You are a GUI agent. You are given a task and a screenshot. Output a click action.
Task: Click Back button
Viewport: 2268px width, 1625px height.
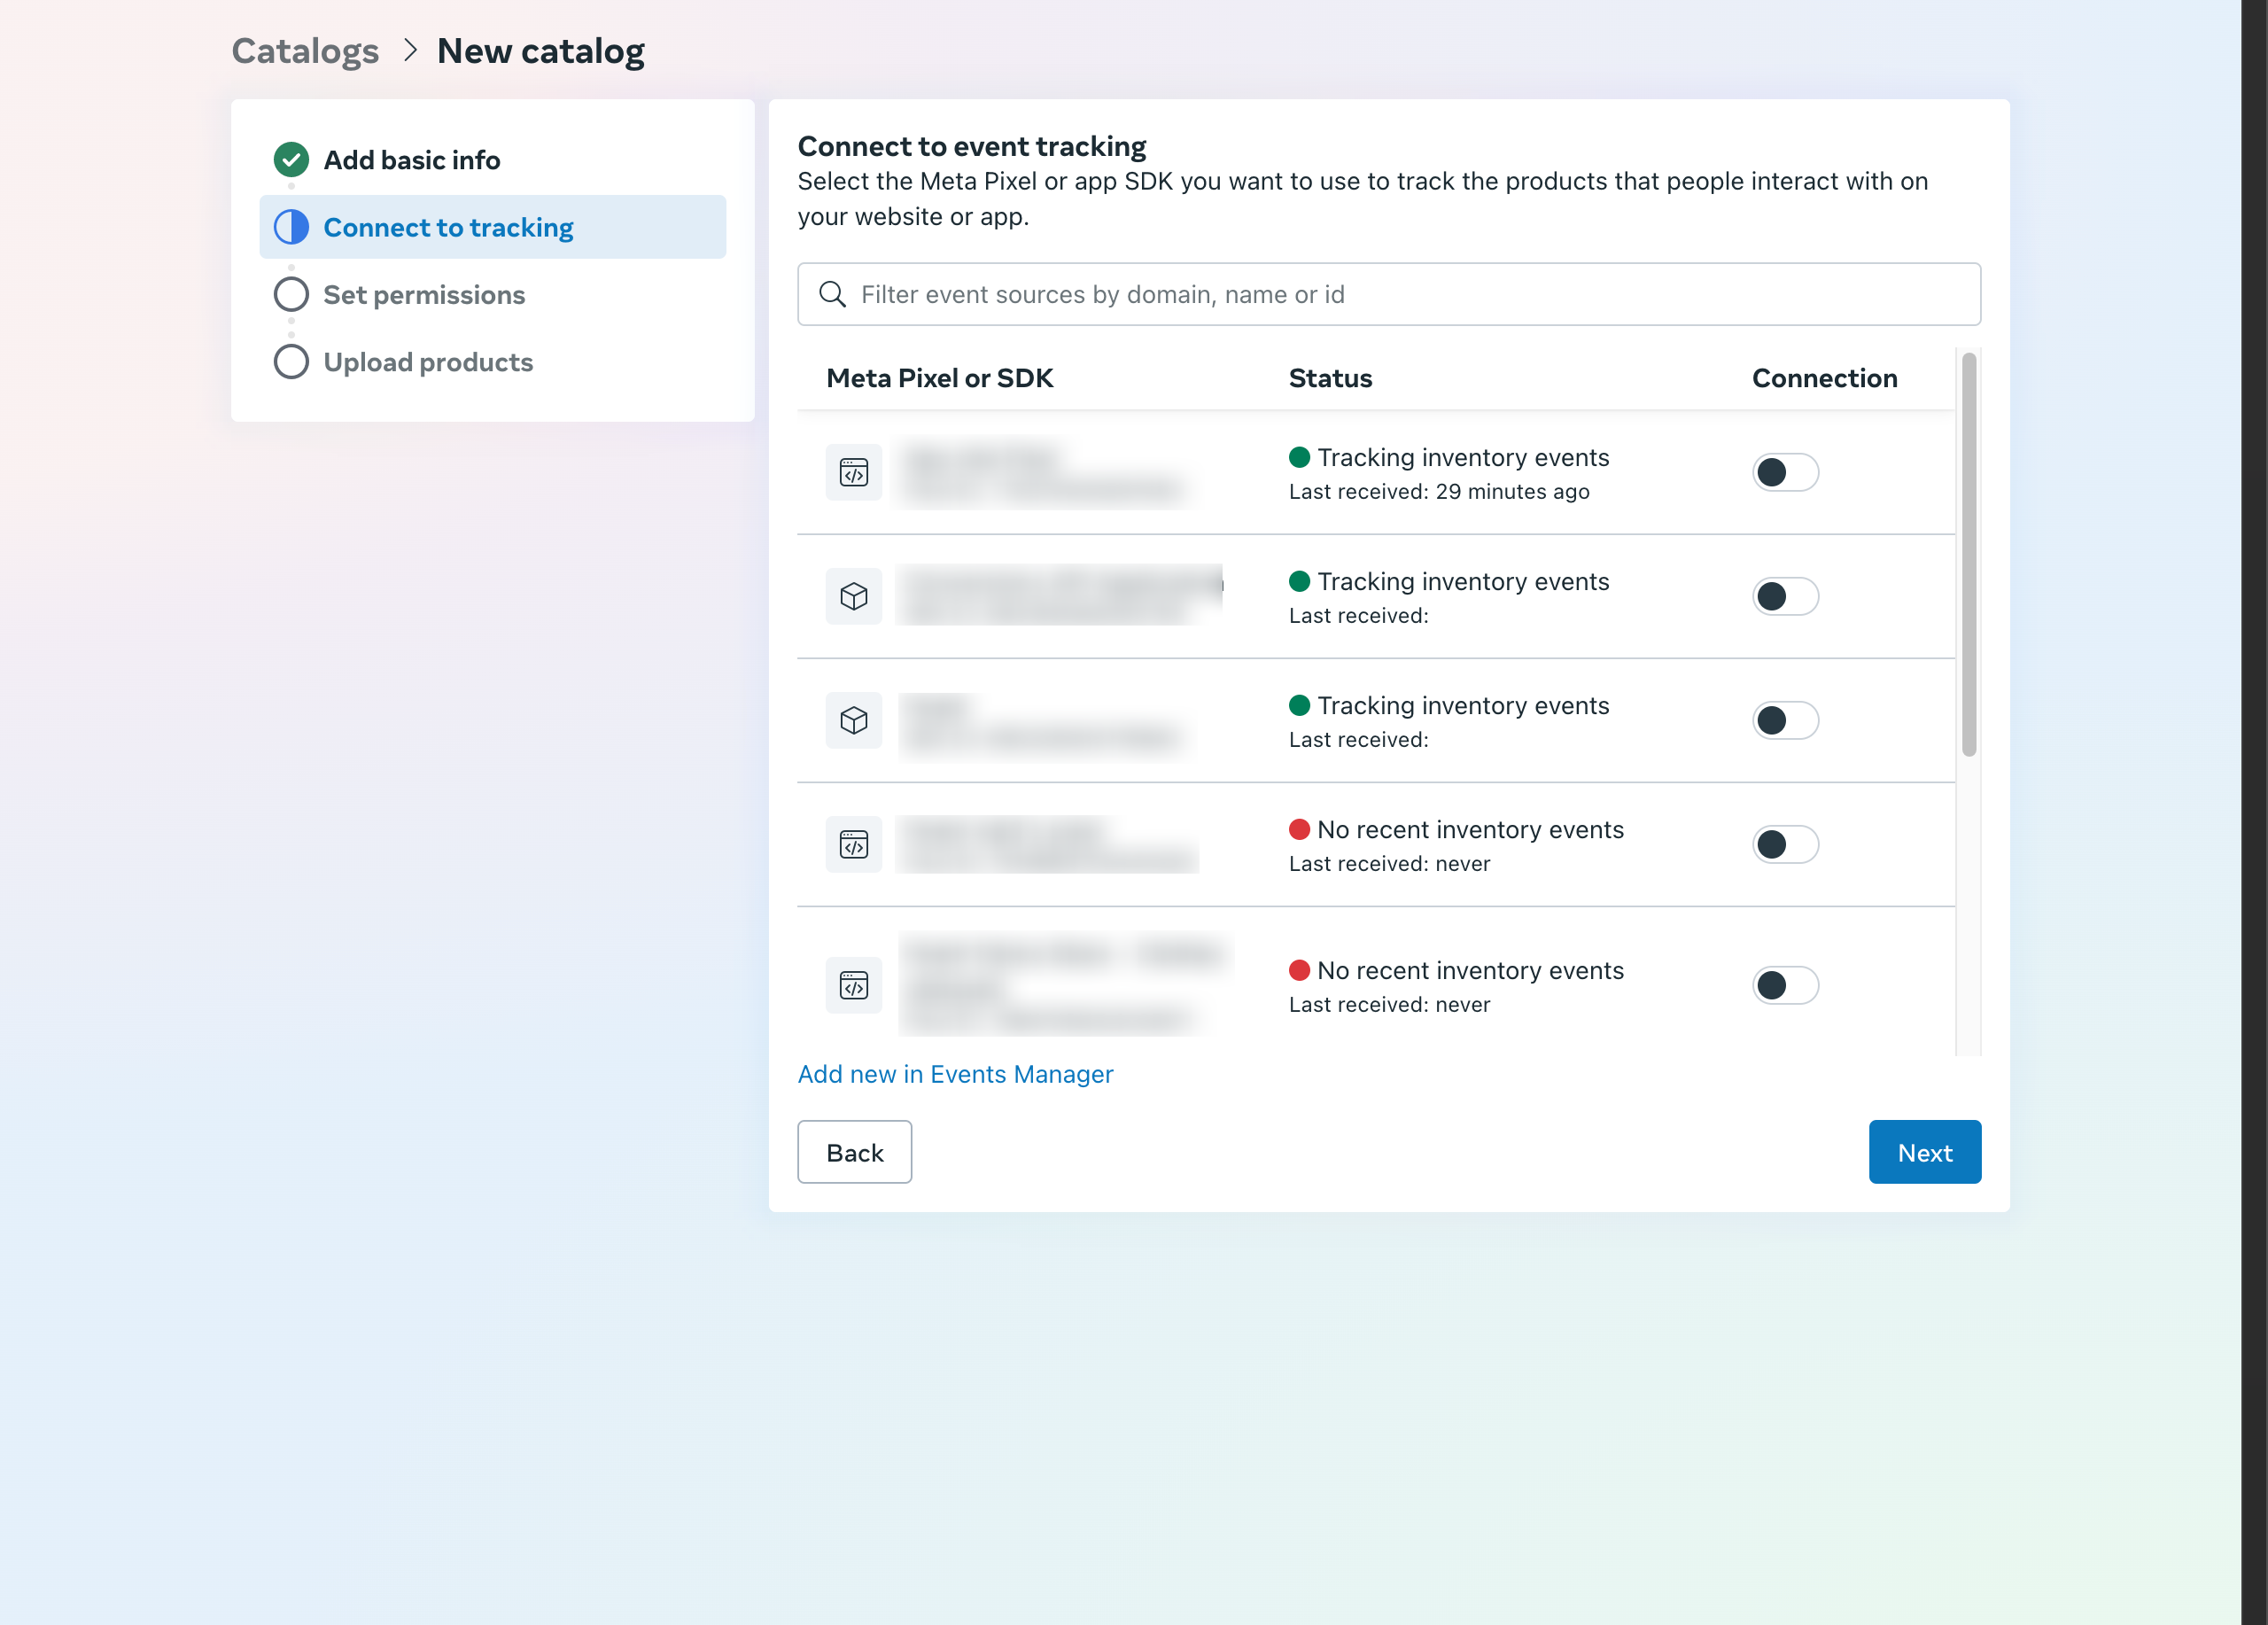(854, 1152)
